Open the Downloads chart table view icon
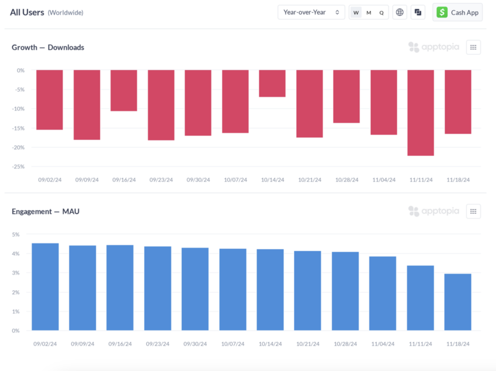 [473, 48]
